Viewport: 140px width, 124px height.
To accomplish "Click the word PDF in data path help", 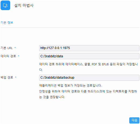I will 94,64.
